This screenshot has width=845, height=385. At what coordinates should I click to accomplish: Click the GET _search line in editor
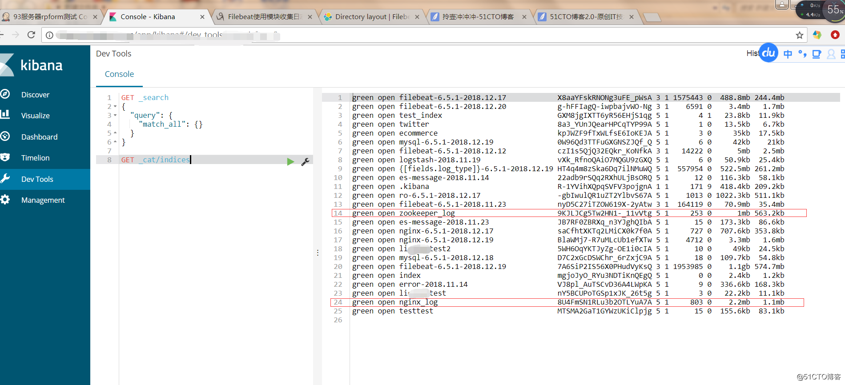(x=145, y=98)
